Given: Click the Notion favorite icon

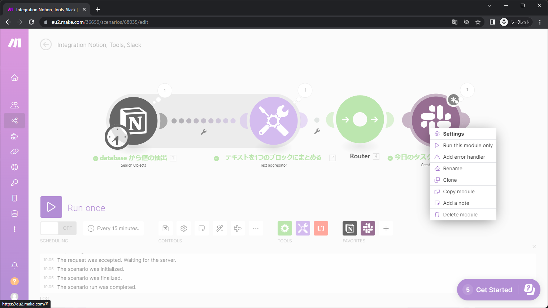Looking at the screenshot, I should click(x=350, y=228).
